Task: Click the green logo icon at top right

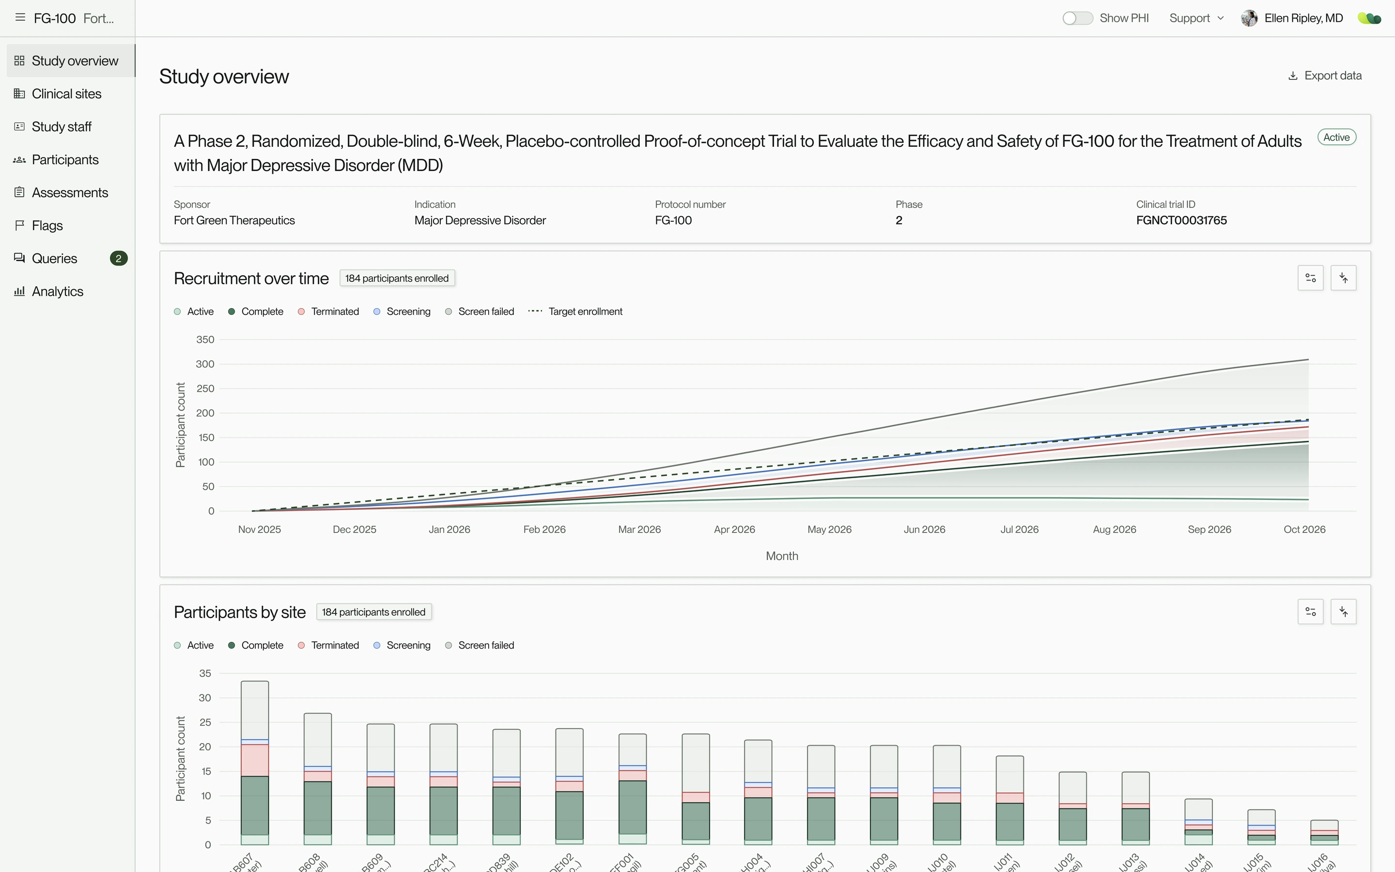Action: pos(1370,18)
